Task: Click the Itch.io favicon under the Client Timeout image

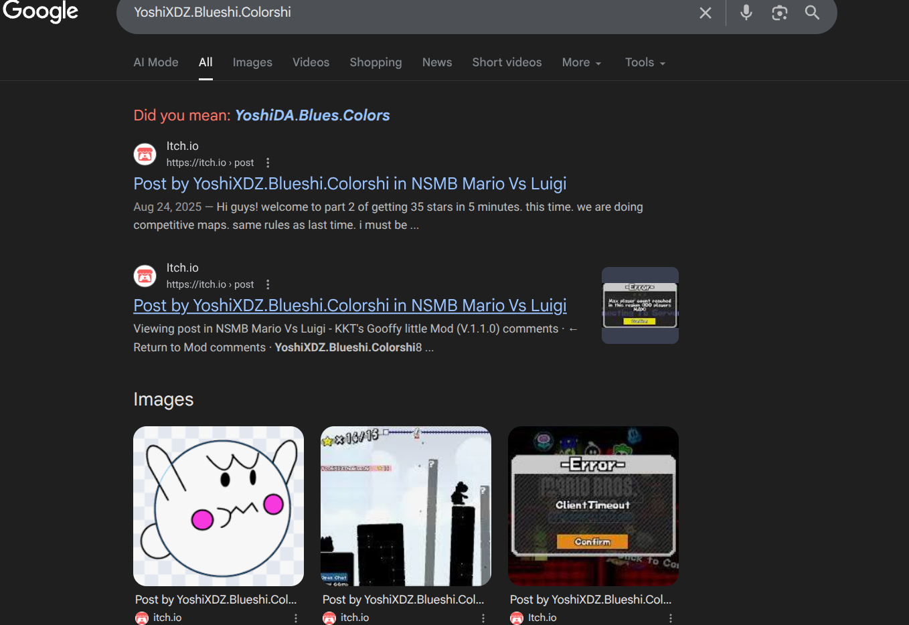Action: (517, 618)
